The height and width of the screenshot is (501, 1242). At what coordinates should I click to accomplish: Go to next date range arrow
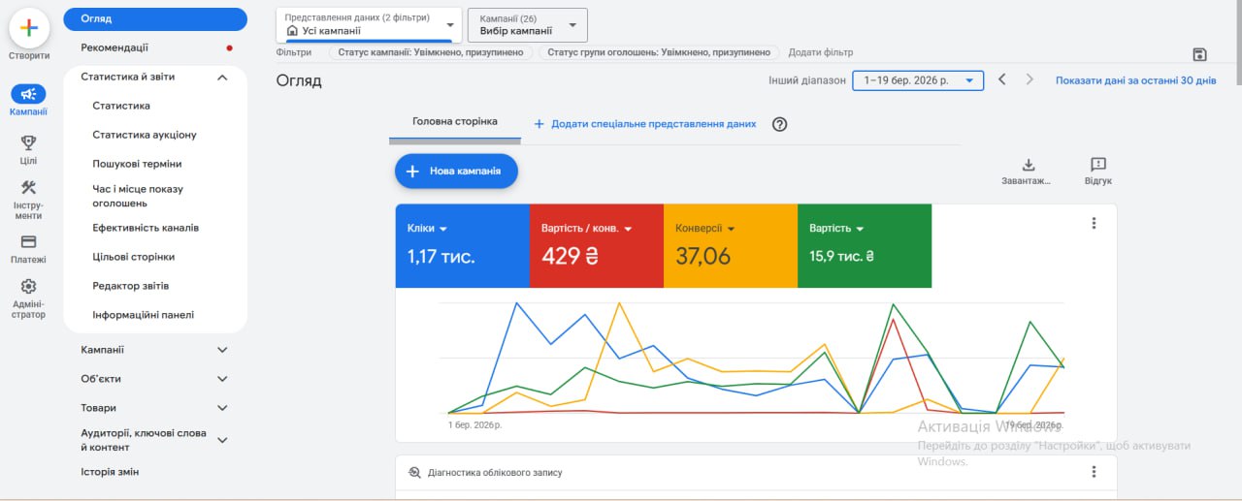(1030, 80)
